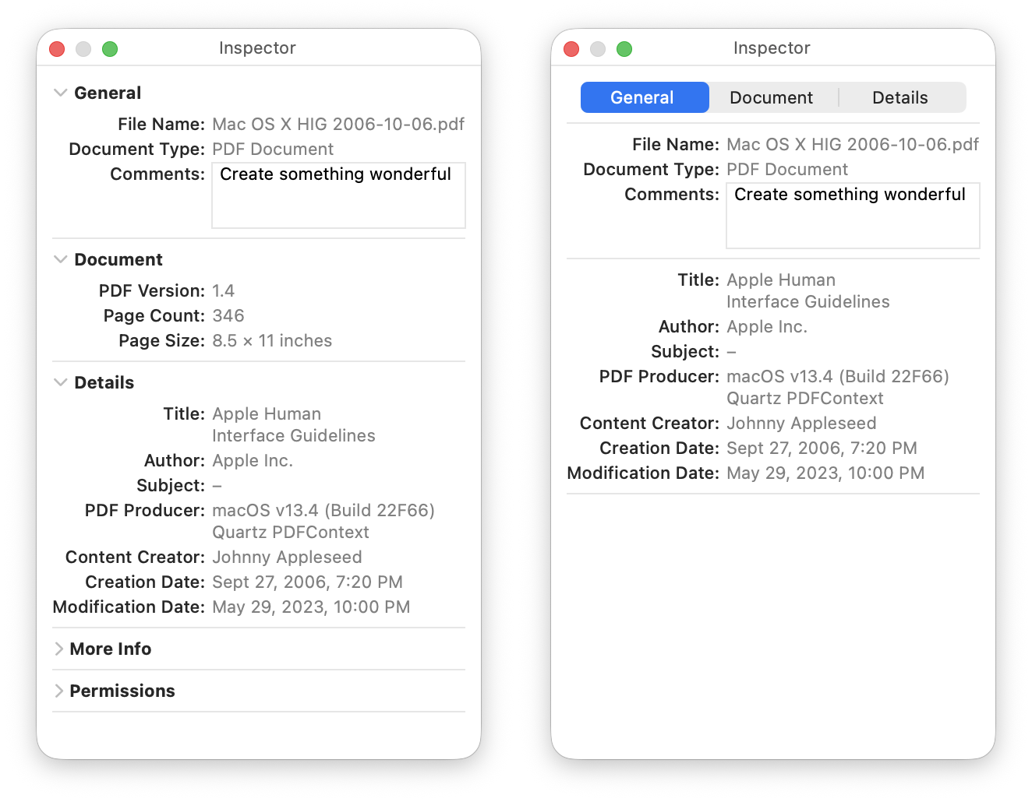
Task: Click the file name value in right Inspector
Action: coord(853,145)
